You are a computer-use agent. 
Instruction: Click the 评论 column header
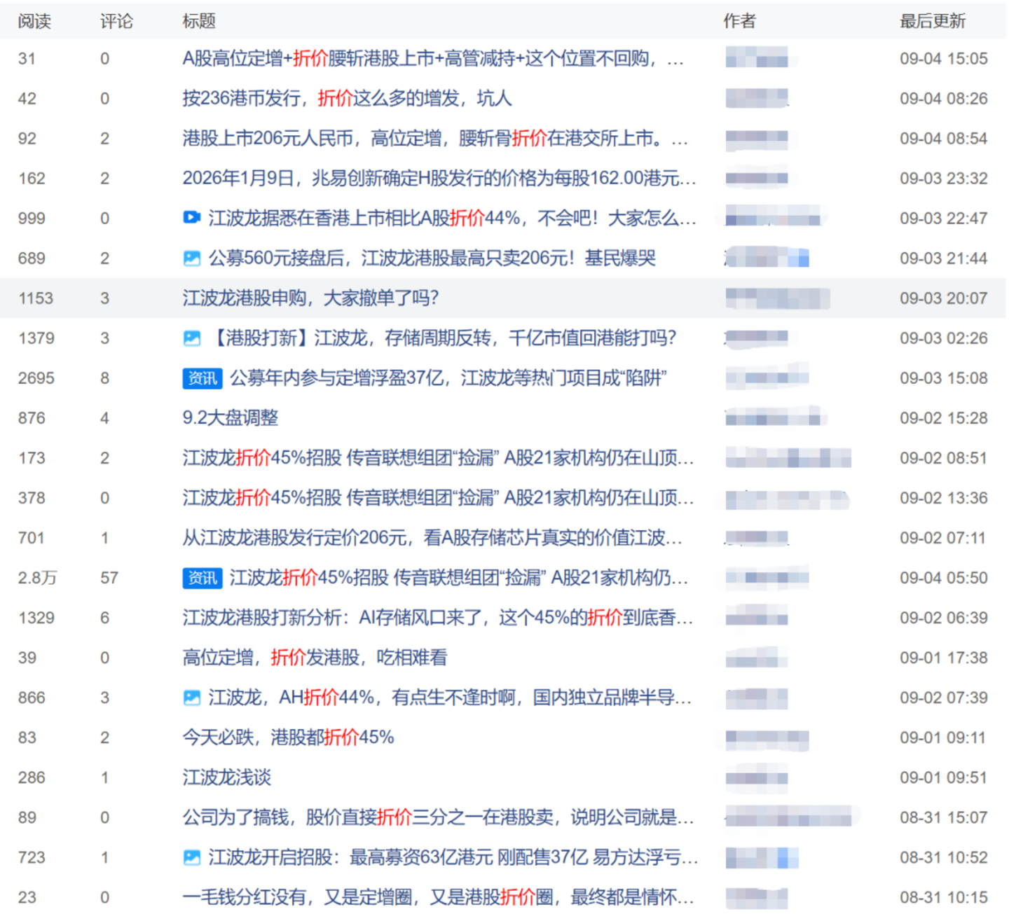[116, 21]
